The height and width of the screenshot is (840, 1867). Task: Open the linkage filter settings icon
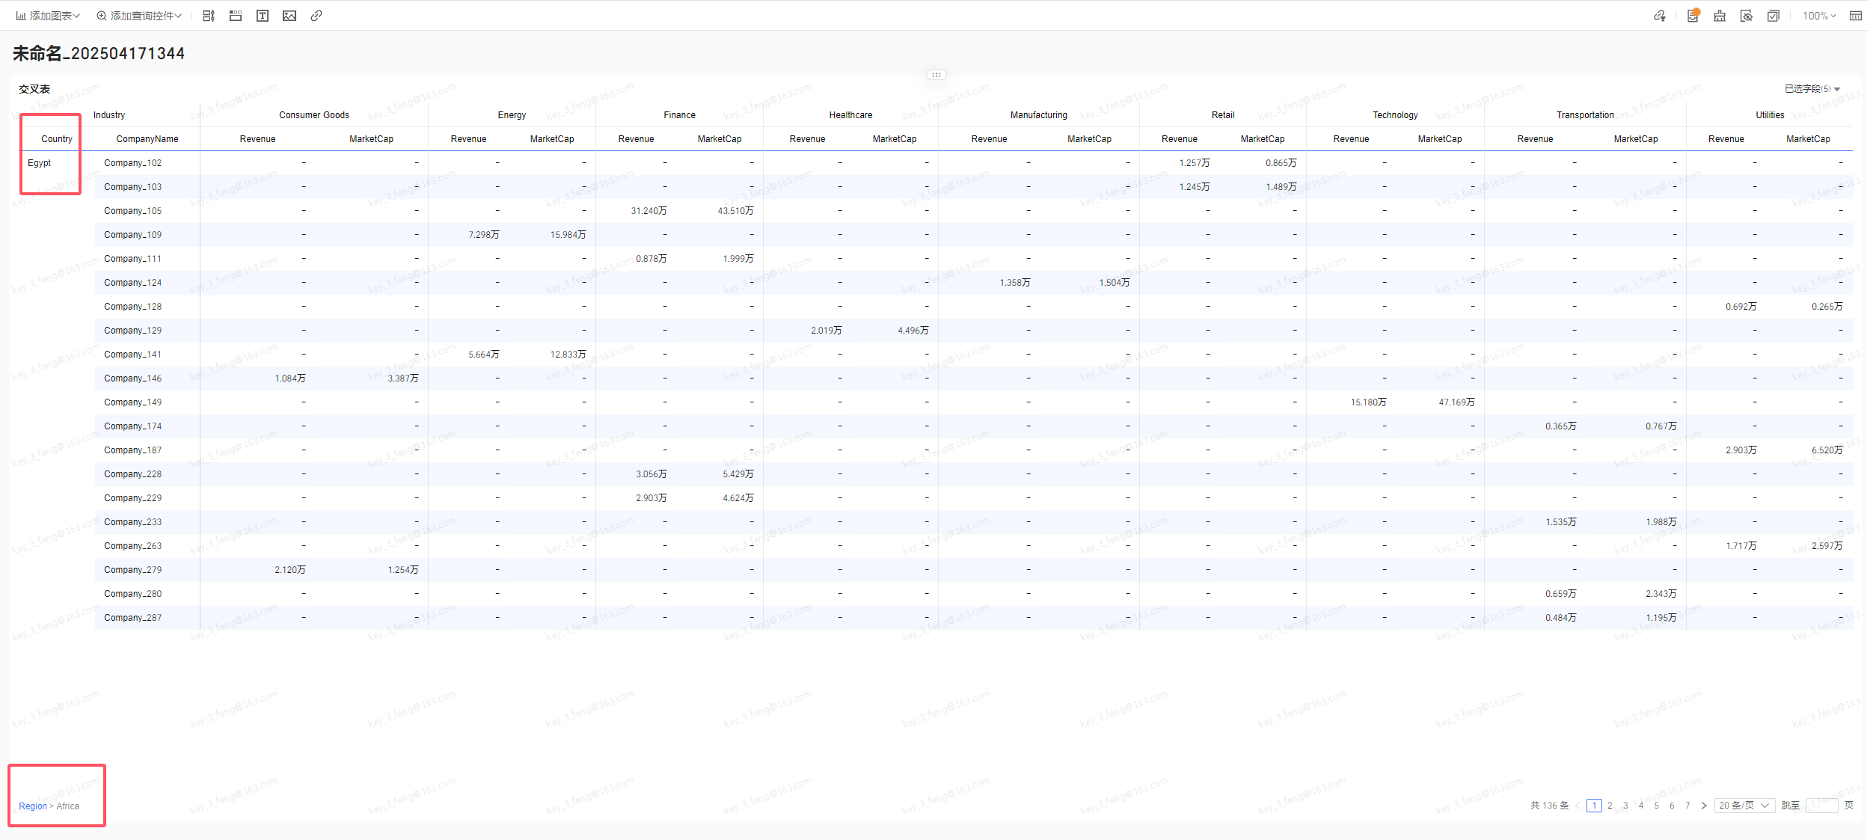point(1660,16)
